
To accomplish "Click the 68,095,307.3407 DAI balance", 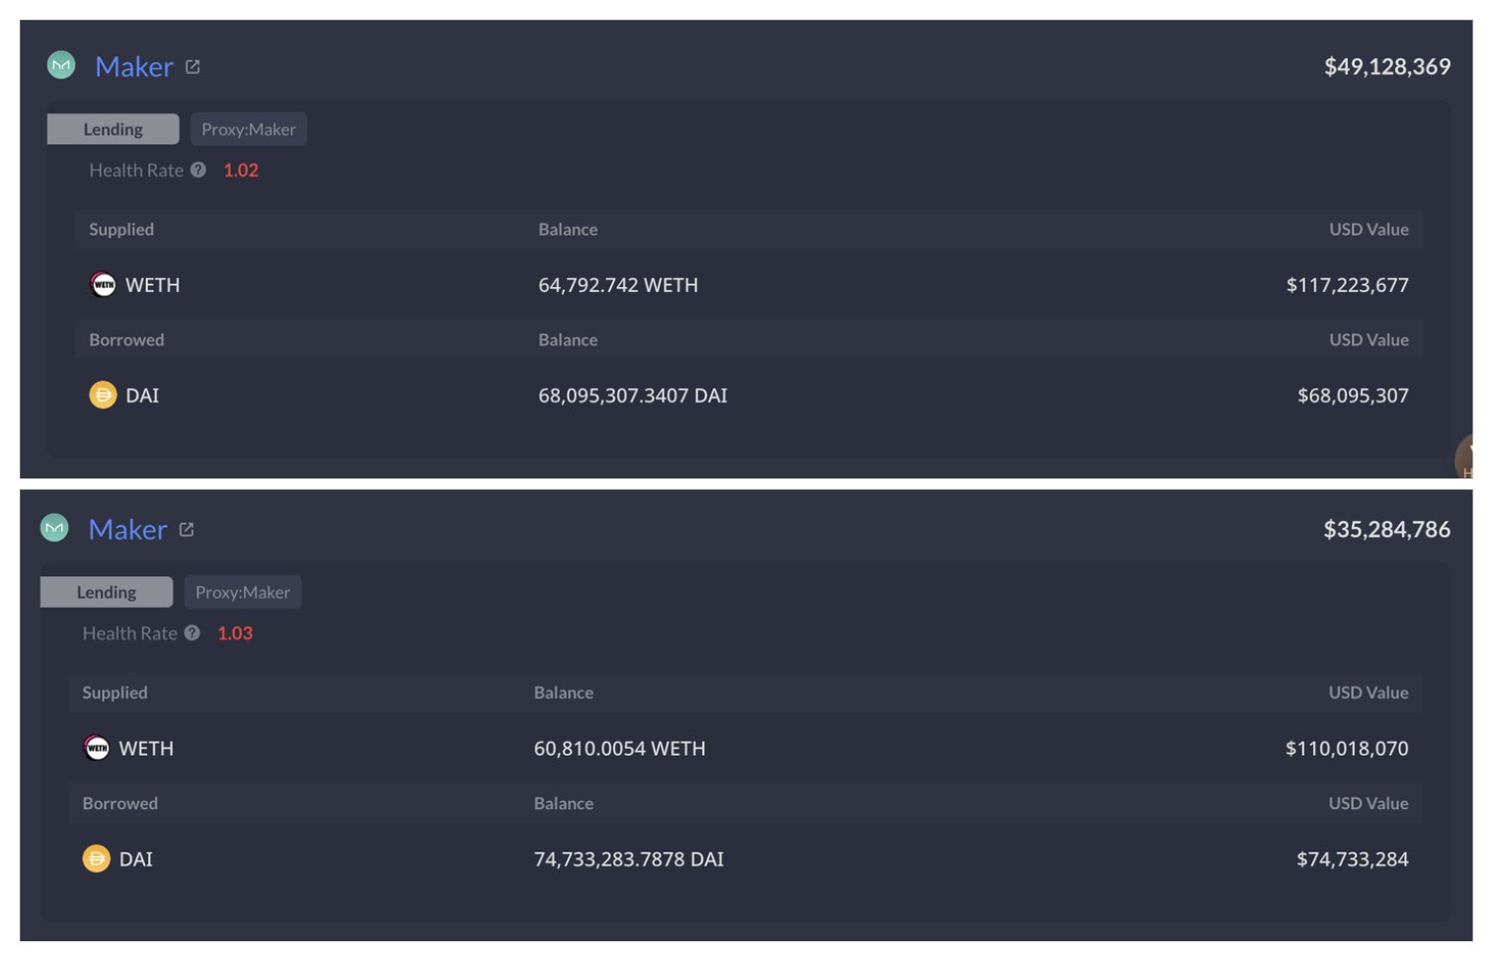I will [632, 396].
